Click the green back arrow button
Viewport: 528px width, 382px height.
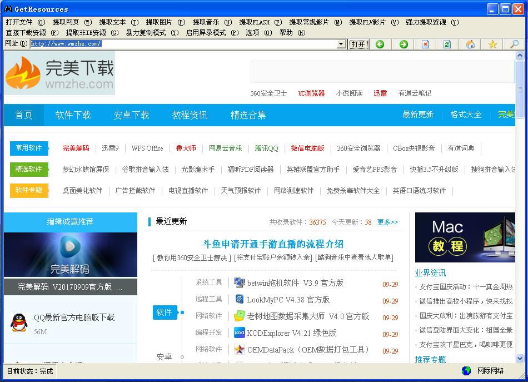(x=380, y=44)
